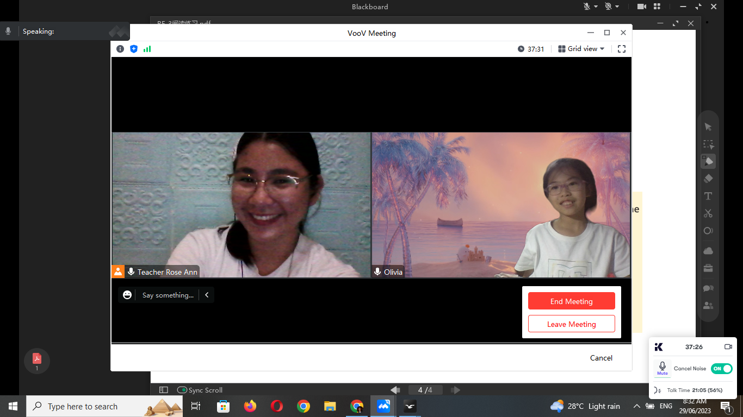Image resolution: width=743 pixels, height=417 pixels.
Task: Click the muted microphone icon in Blackboard
Action: click(587, 7)
